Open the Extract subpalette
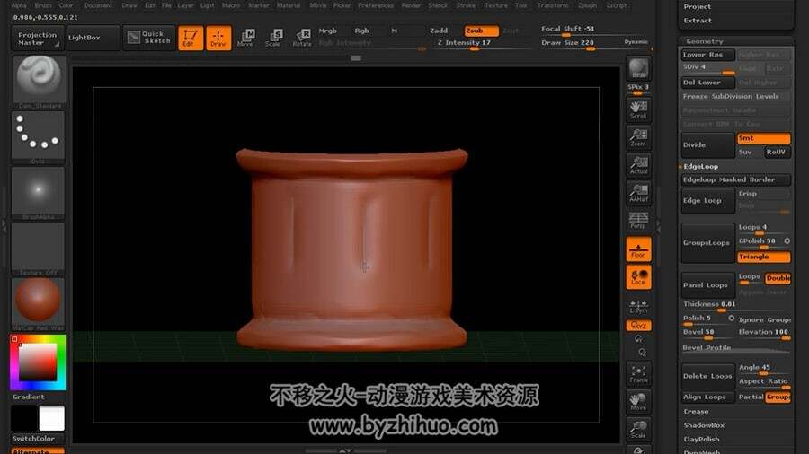The width and height of the screenshot is (809, 454). tap(698, 21)
